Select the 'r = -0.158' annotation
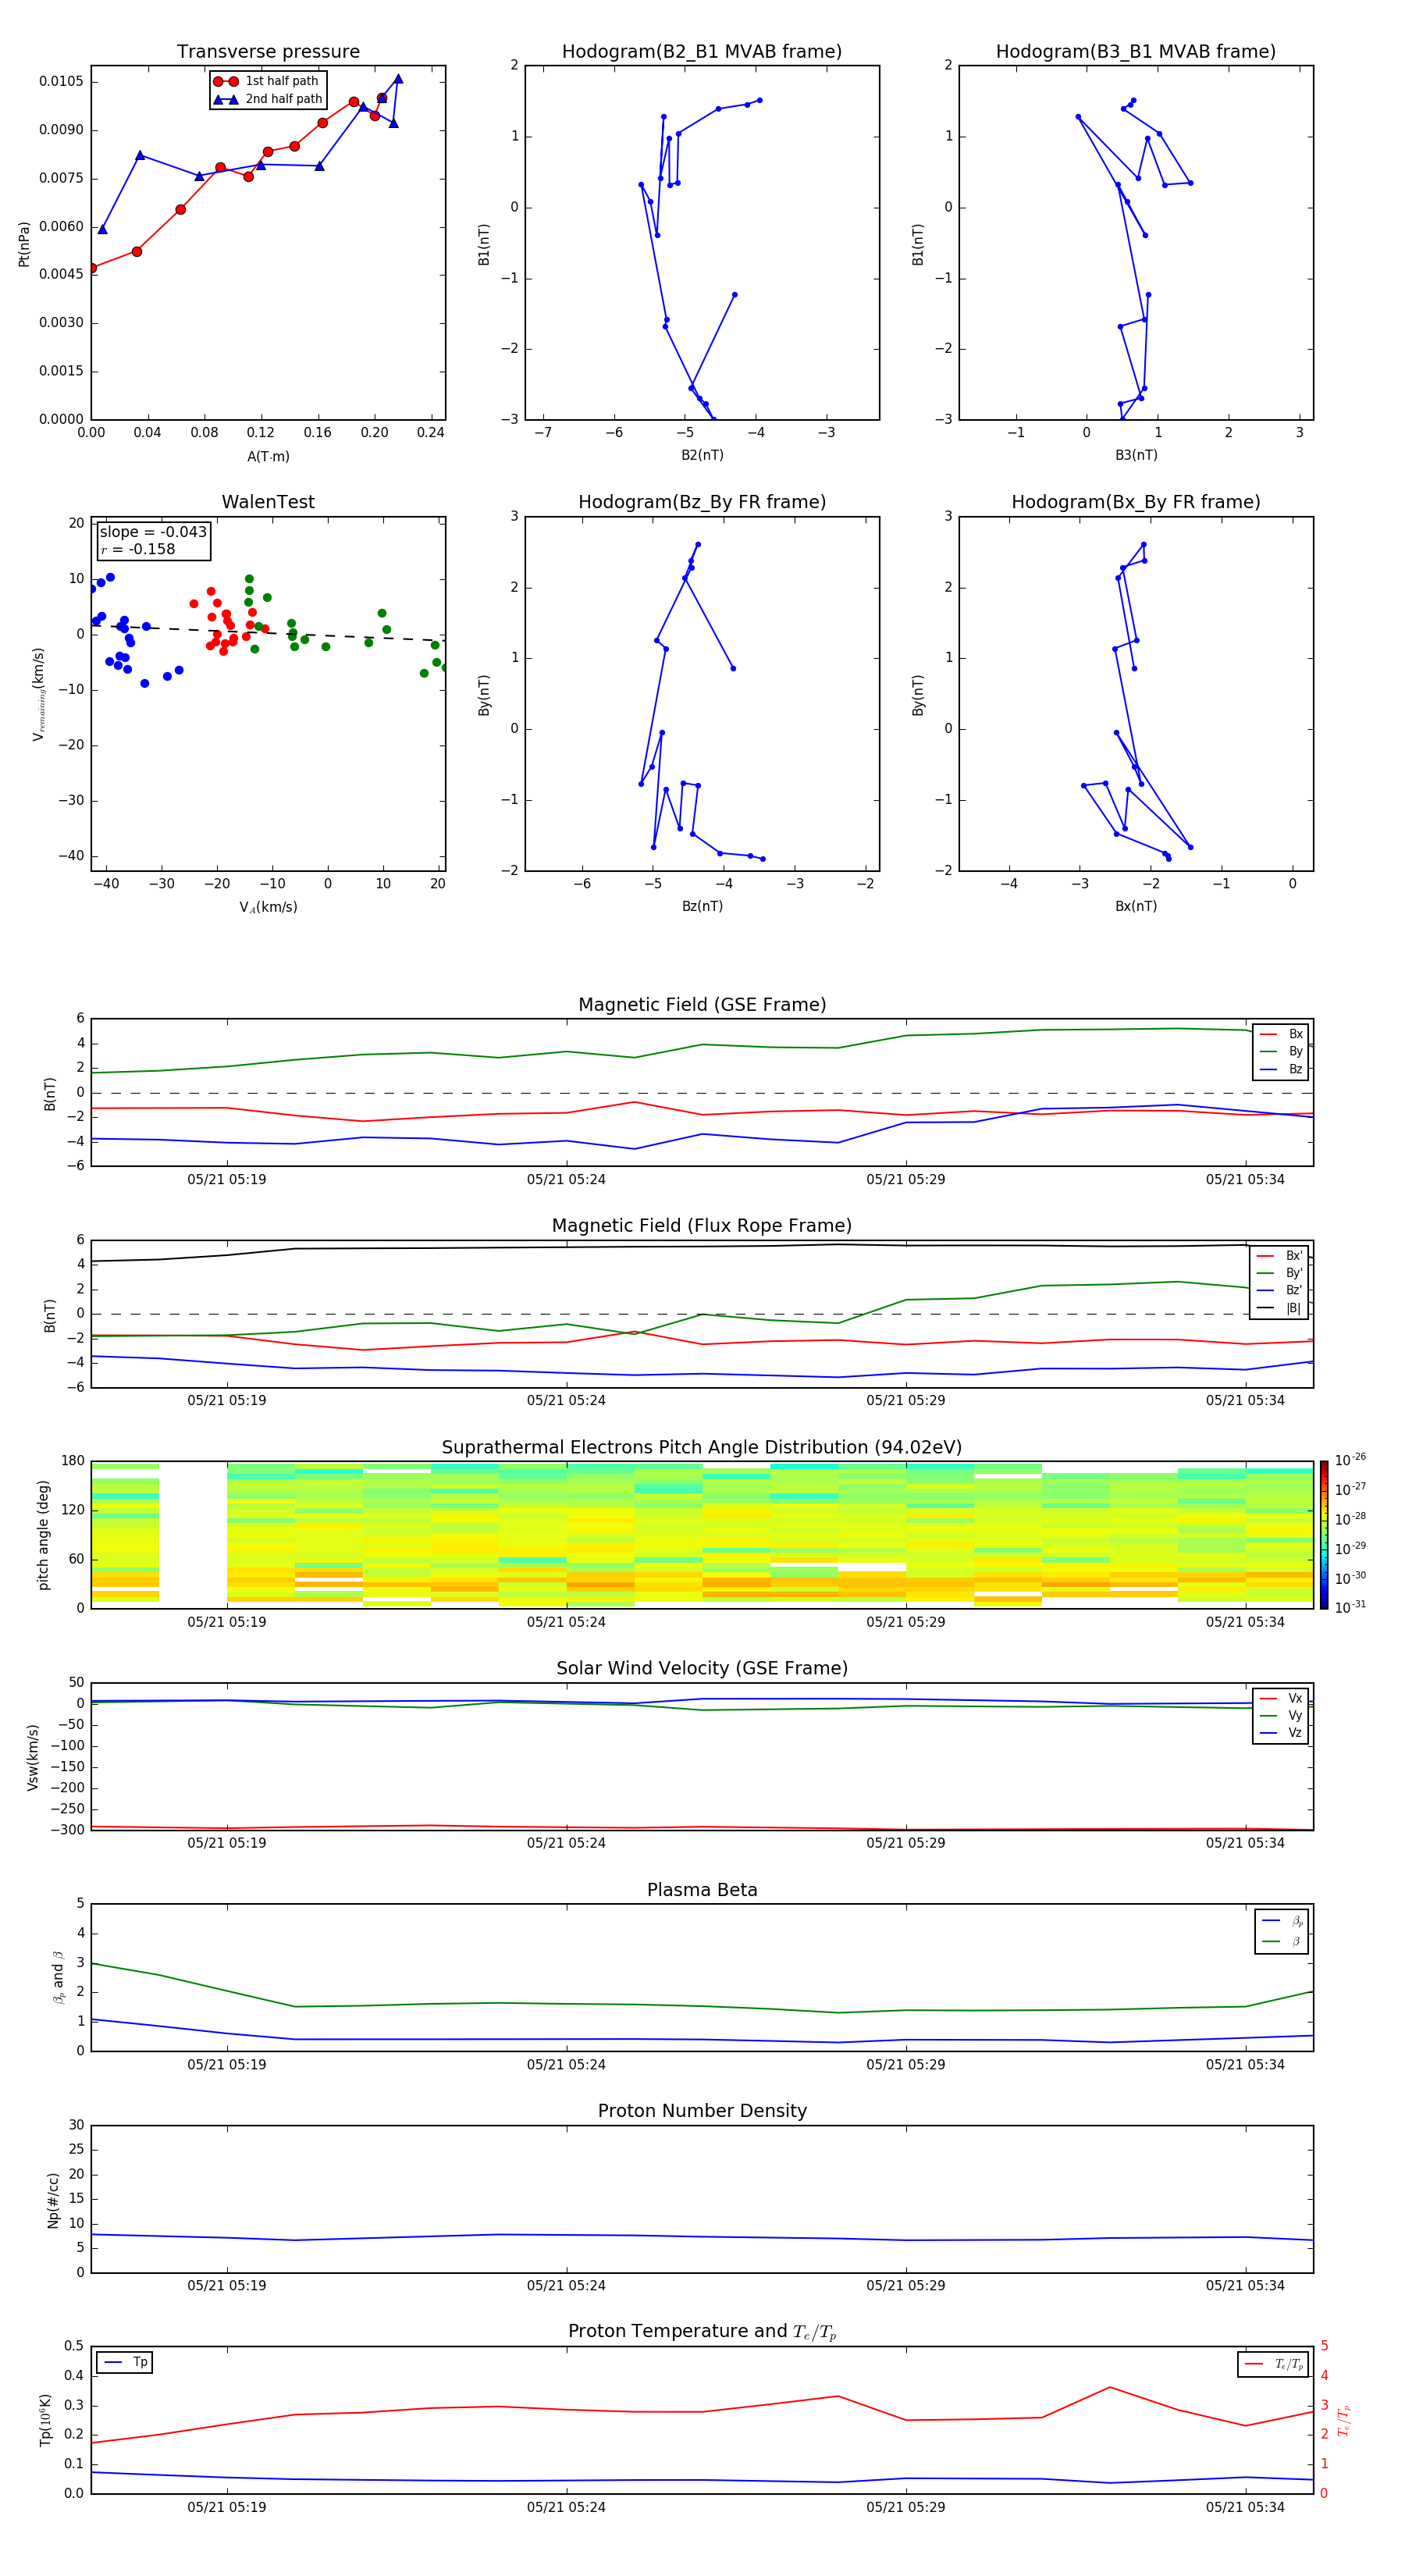This screenshot has height=2576, width=1405. (138, 549)
